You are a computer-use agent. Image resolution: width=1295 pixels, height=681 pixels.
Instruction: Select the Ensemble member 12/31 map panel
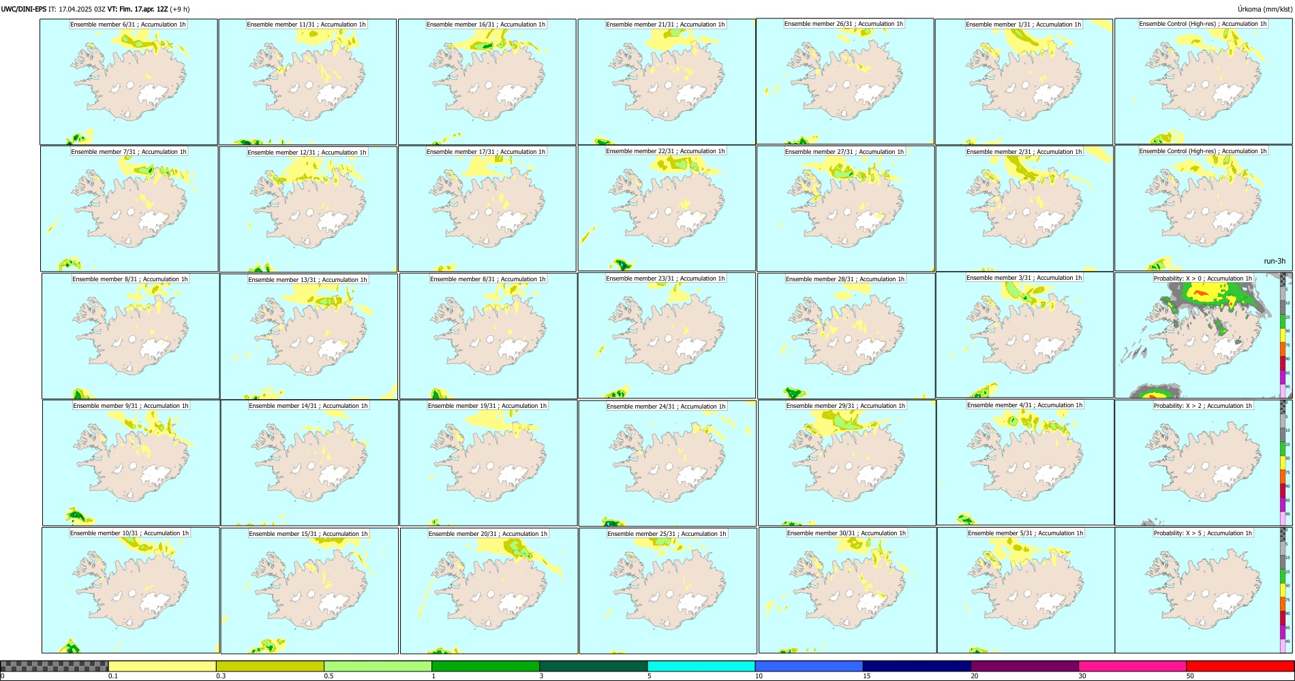[x=308, y=209]
